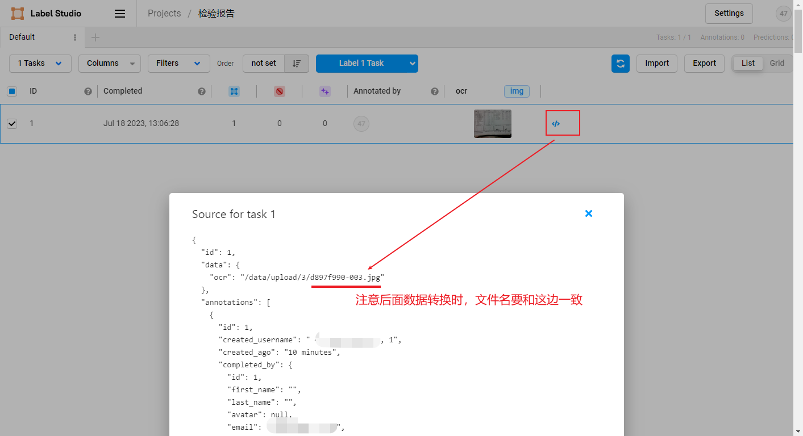This screenshot has width=803, height=436.
Task: Click the Import button
Action: coord(657,64)
